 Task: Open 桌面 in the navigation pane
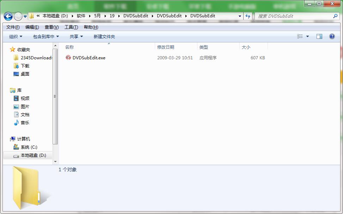(21, 74)
